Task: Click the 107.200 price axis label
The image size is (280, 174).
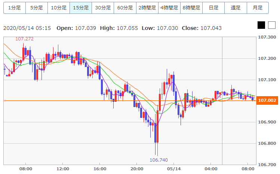Action: point(267,58)
